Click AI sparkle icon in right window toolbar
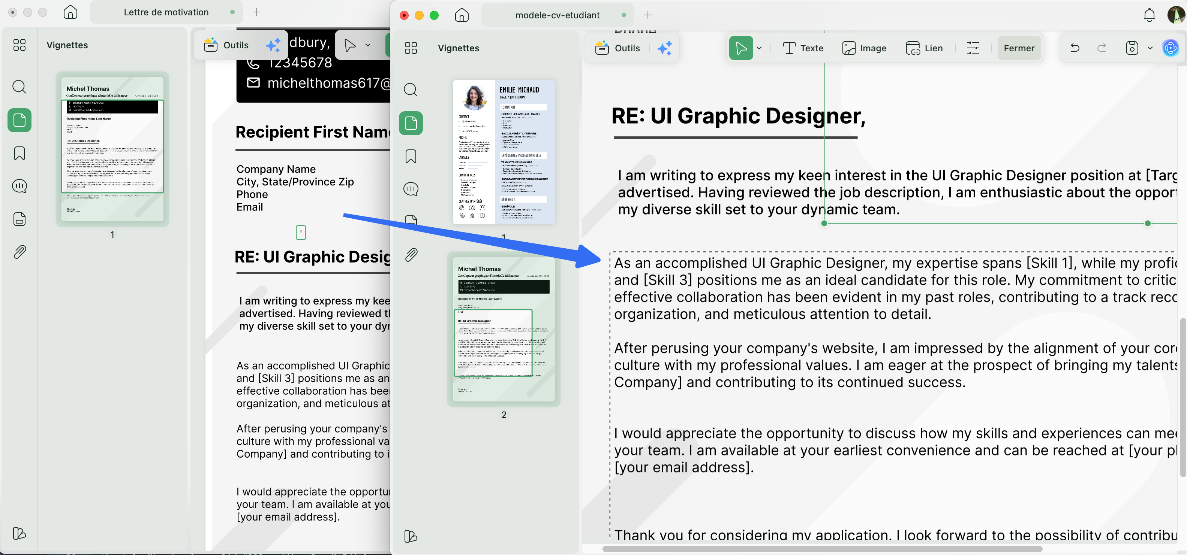Viewport: 1187px width, 555px height. coord(664,48)
